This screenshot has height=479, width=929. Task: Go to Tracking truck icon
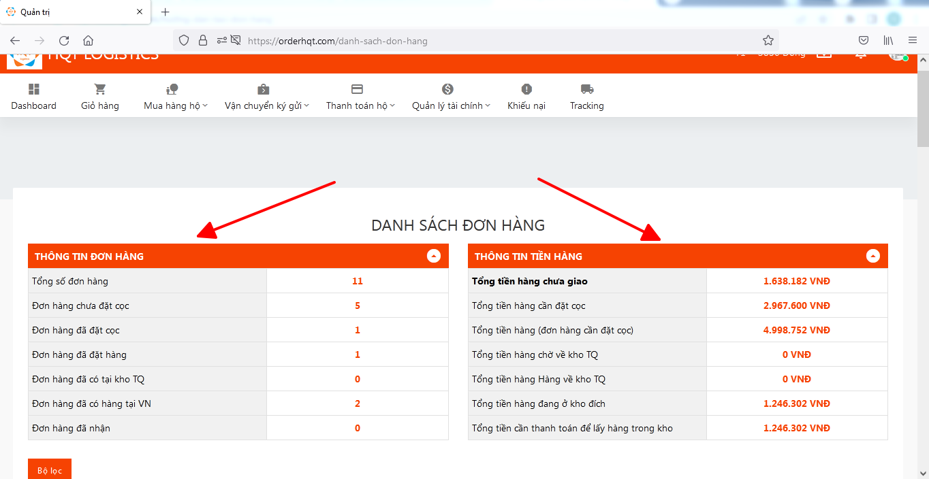(x=586, y=90)
